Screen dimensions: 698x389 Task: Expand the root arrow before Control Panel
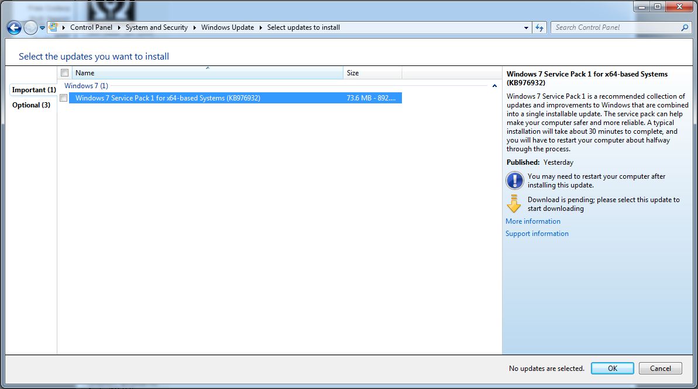64,27
